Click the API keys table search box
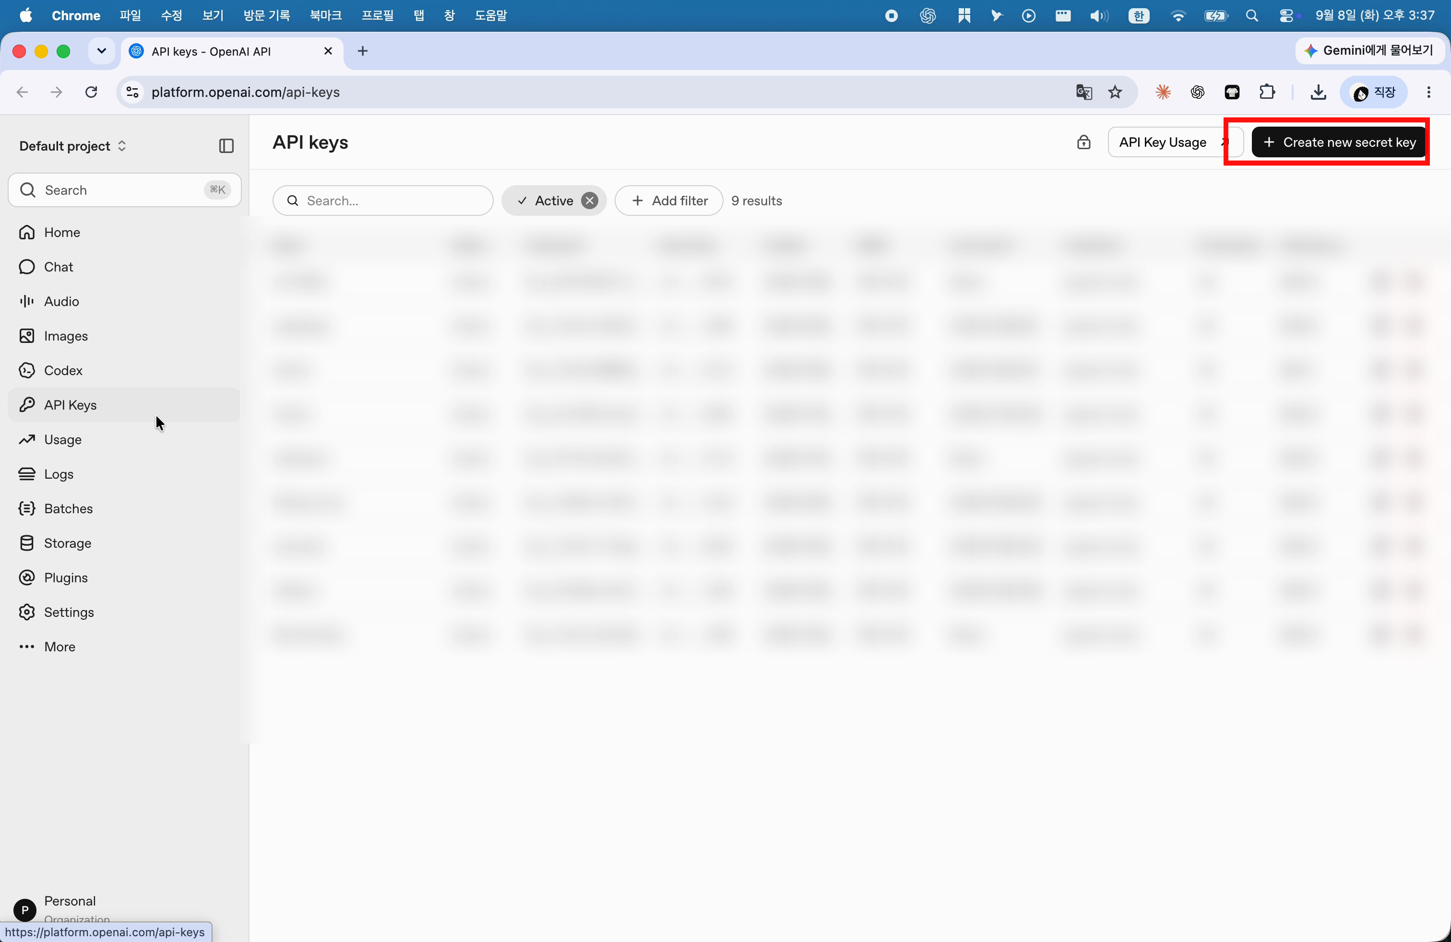1451x942 pixels. tap(383, 200)
